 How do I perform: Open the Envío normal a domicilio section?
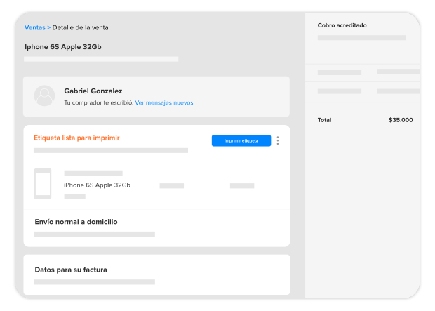76,222
